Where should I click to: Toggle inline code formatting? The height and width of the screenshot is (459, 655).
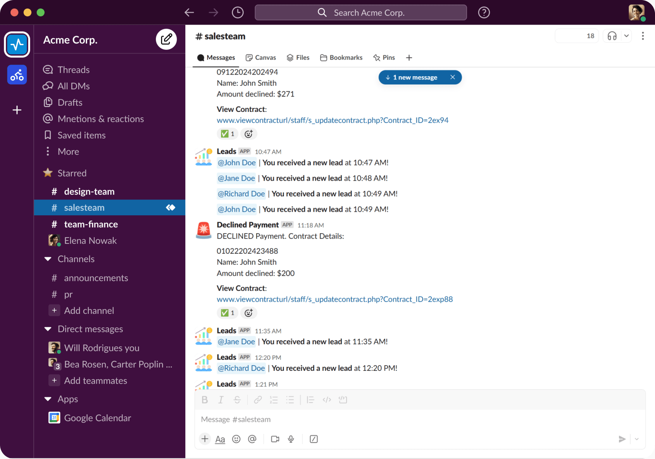coord(327,400)
